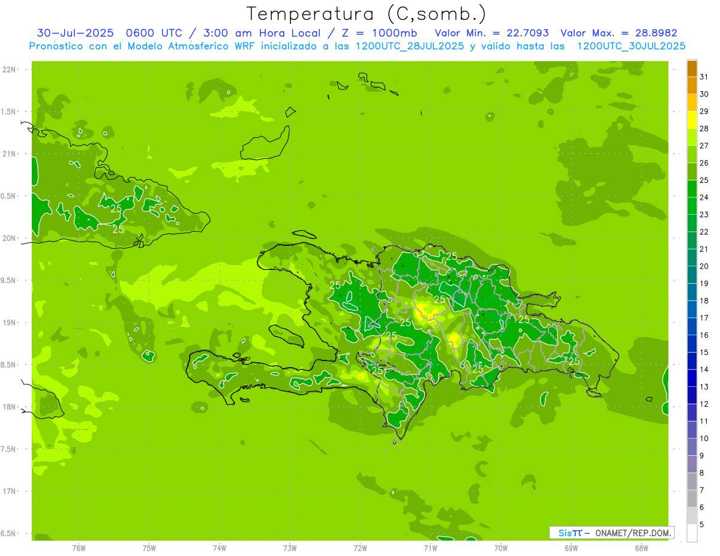The width and height of the screenshot is (720, 556).
Task: Click legend value '5'
Action: coord(701,524)
